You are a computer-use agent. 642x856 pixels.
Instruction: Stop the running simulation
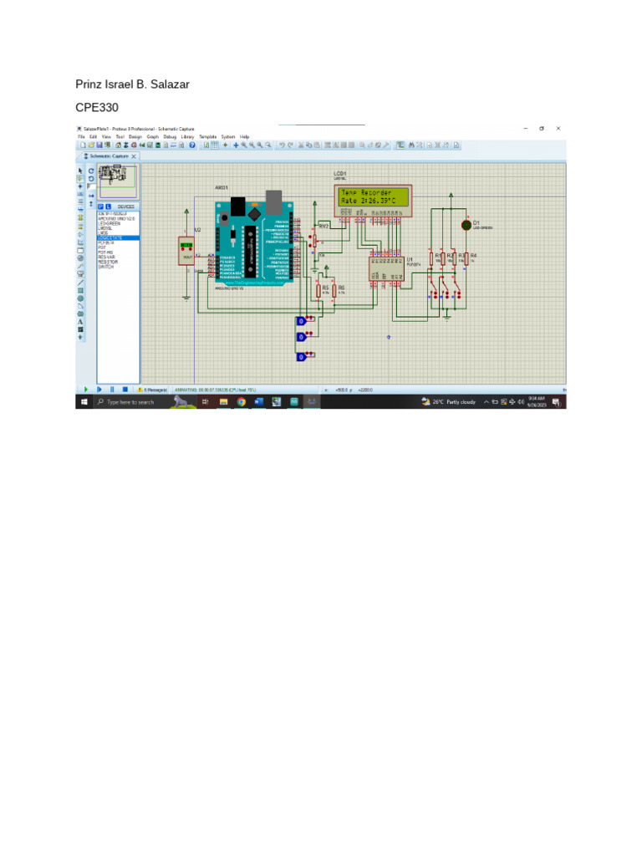(x=125, y=390)
